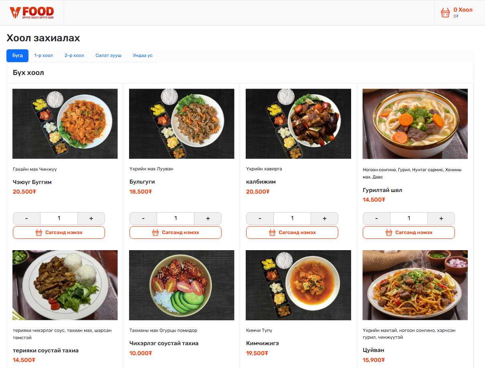Decrease quantity of Бульгуги
The height and width of the screenshot is (368, 485).
tap(143, 218)
